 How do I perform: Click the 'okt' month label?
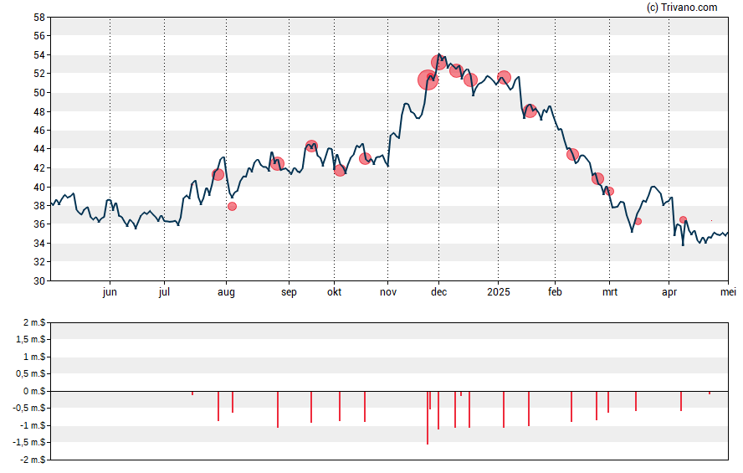pos(334,292)
